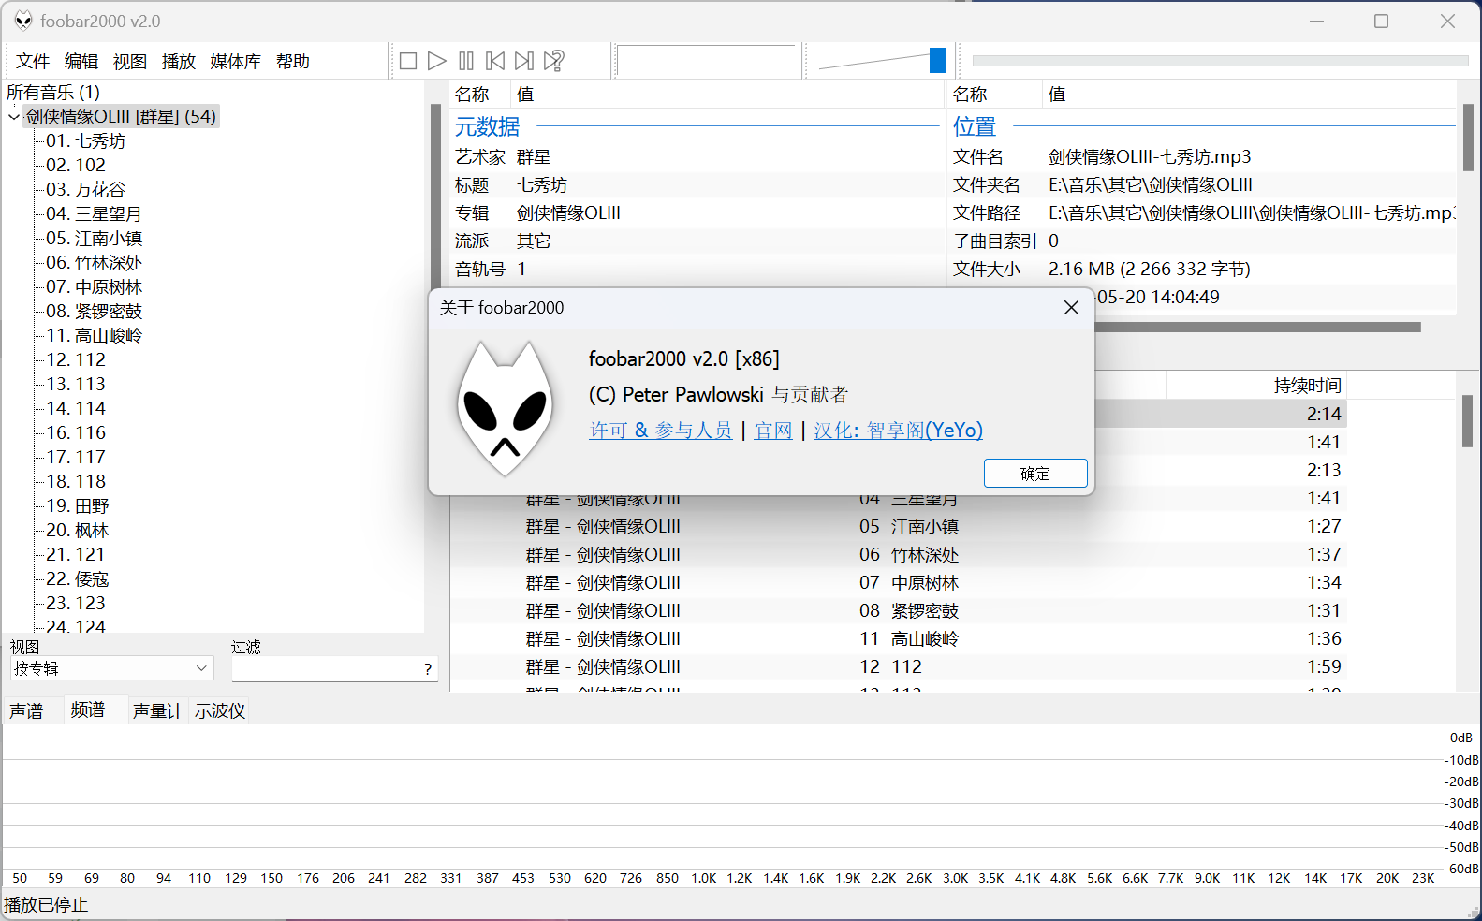
Task: Select track 06. 竹林深处 in tree
Action: 94,263
